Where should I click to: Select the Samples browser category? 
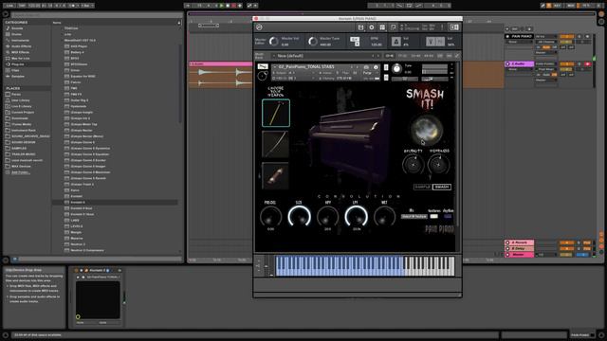click(x=18, y=76)
